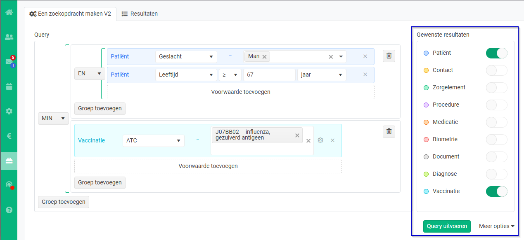Open the jaar unit dropdown

(x=322, y=75)
